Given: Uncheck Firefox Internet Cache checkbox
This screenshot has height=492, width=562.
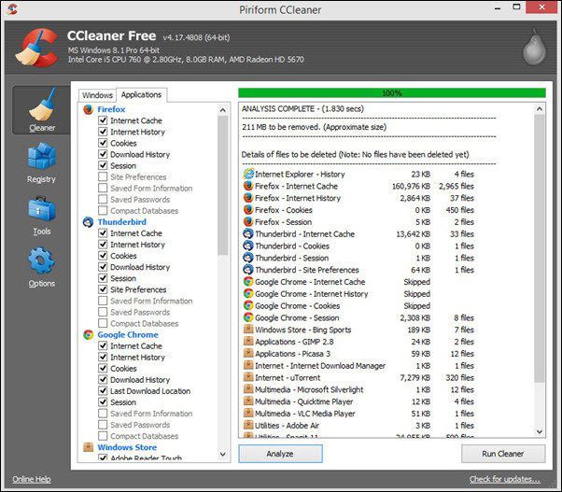Looking at the screenshot, I should pyautogui.click(x=103, y=120).
